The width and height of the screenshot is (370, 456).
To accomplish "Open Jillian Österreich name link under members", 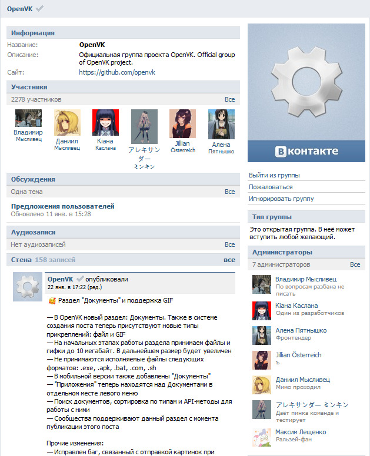I will [183, 146].
